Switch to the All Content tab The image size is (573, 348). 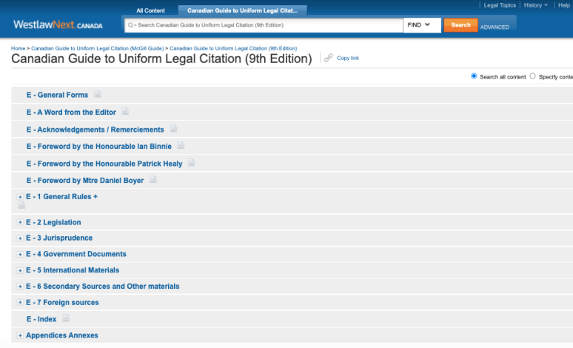[x=151, y=11]
